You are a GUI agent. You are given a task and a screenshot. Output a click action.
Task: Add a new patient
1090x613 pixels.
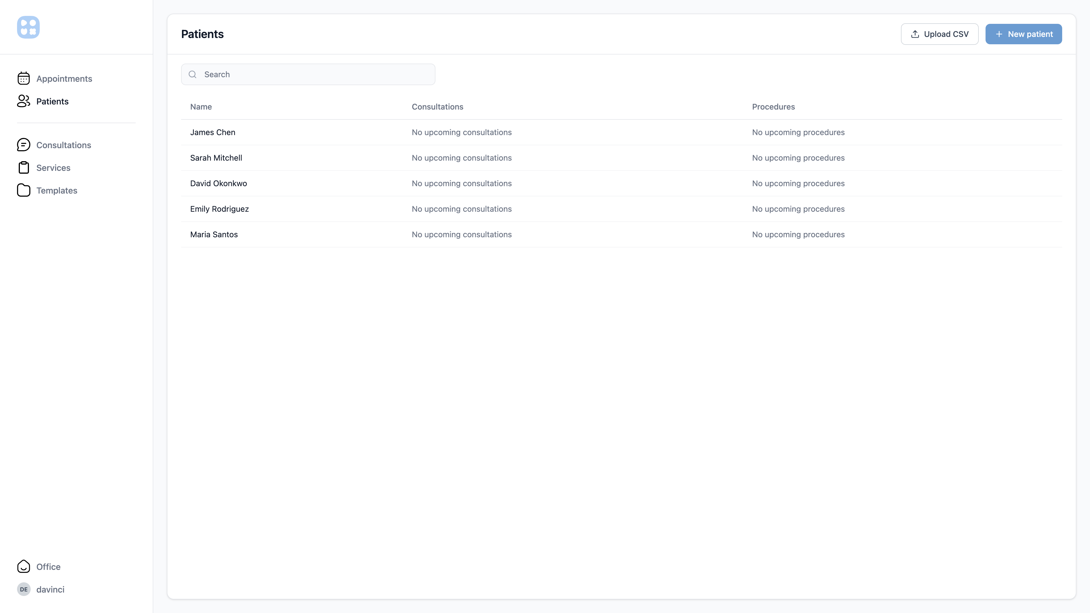pos(1023,34)
